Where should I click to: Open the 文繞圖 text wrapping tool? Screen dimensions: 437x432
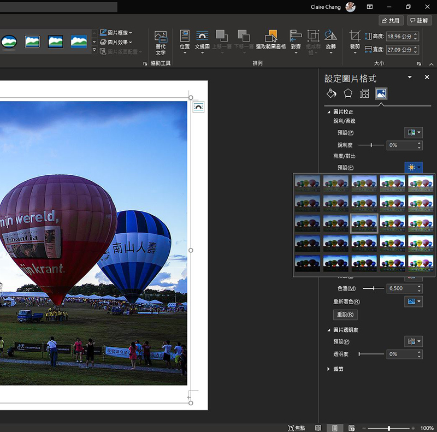click(x=202, y=40)
